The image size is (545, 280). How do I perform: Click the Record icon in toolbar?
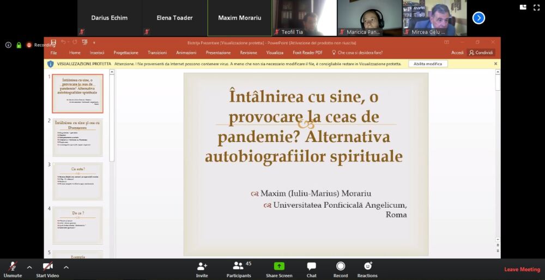point(341,266)
